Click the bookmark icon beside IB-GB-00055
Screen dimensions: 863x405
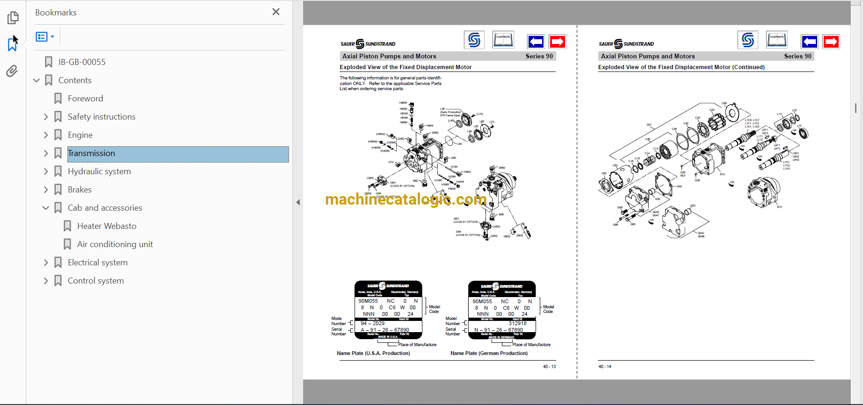49,62
